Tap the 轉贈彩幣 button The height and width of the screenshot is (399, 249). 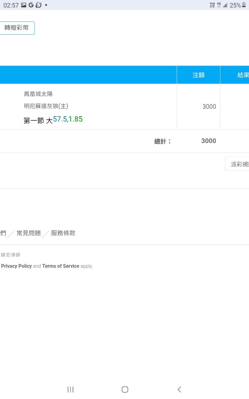click(17, 28)
